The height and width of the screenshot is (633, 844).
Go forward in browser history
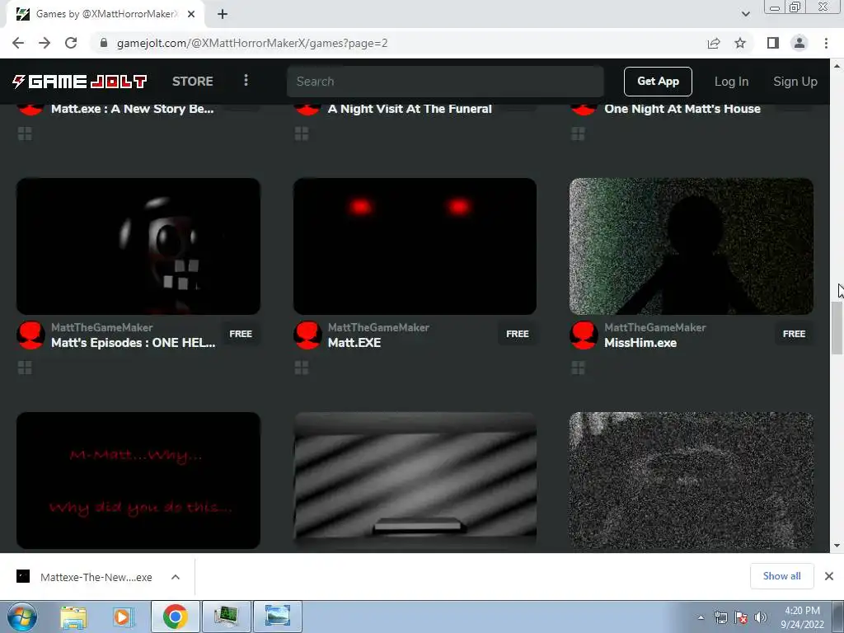click(x=45, y=43)
